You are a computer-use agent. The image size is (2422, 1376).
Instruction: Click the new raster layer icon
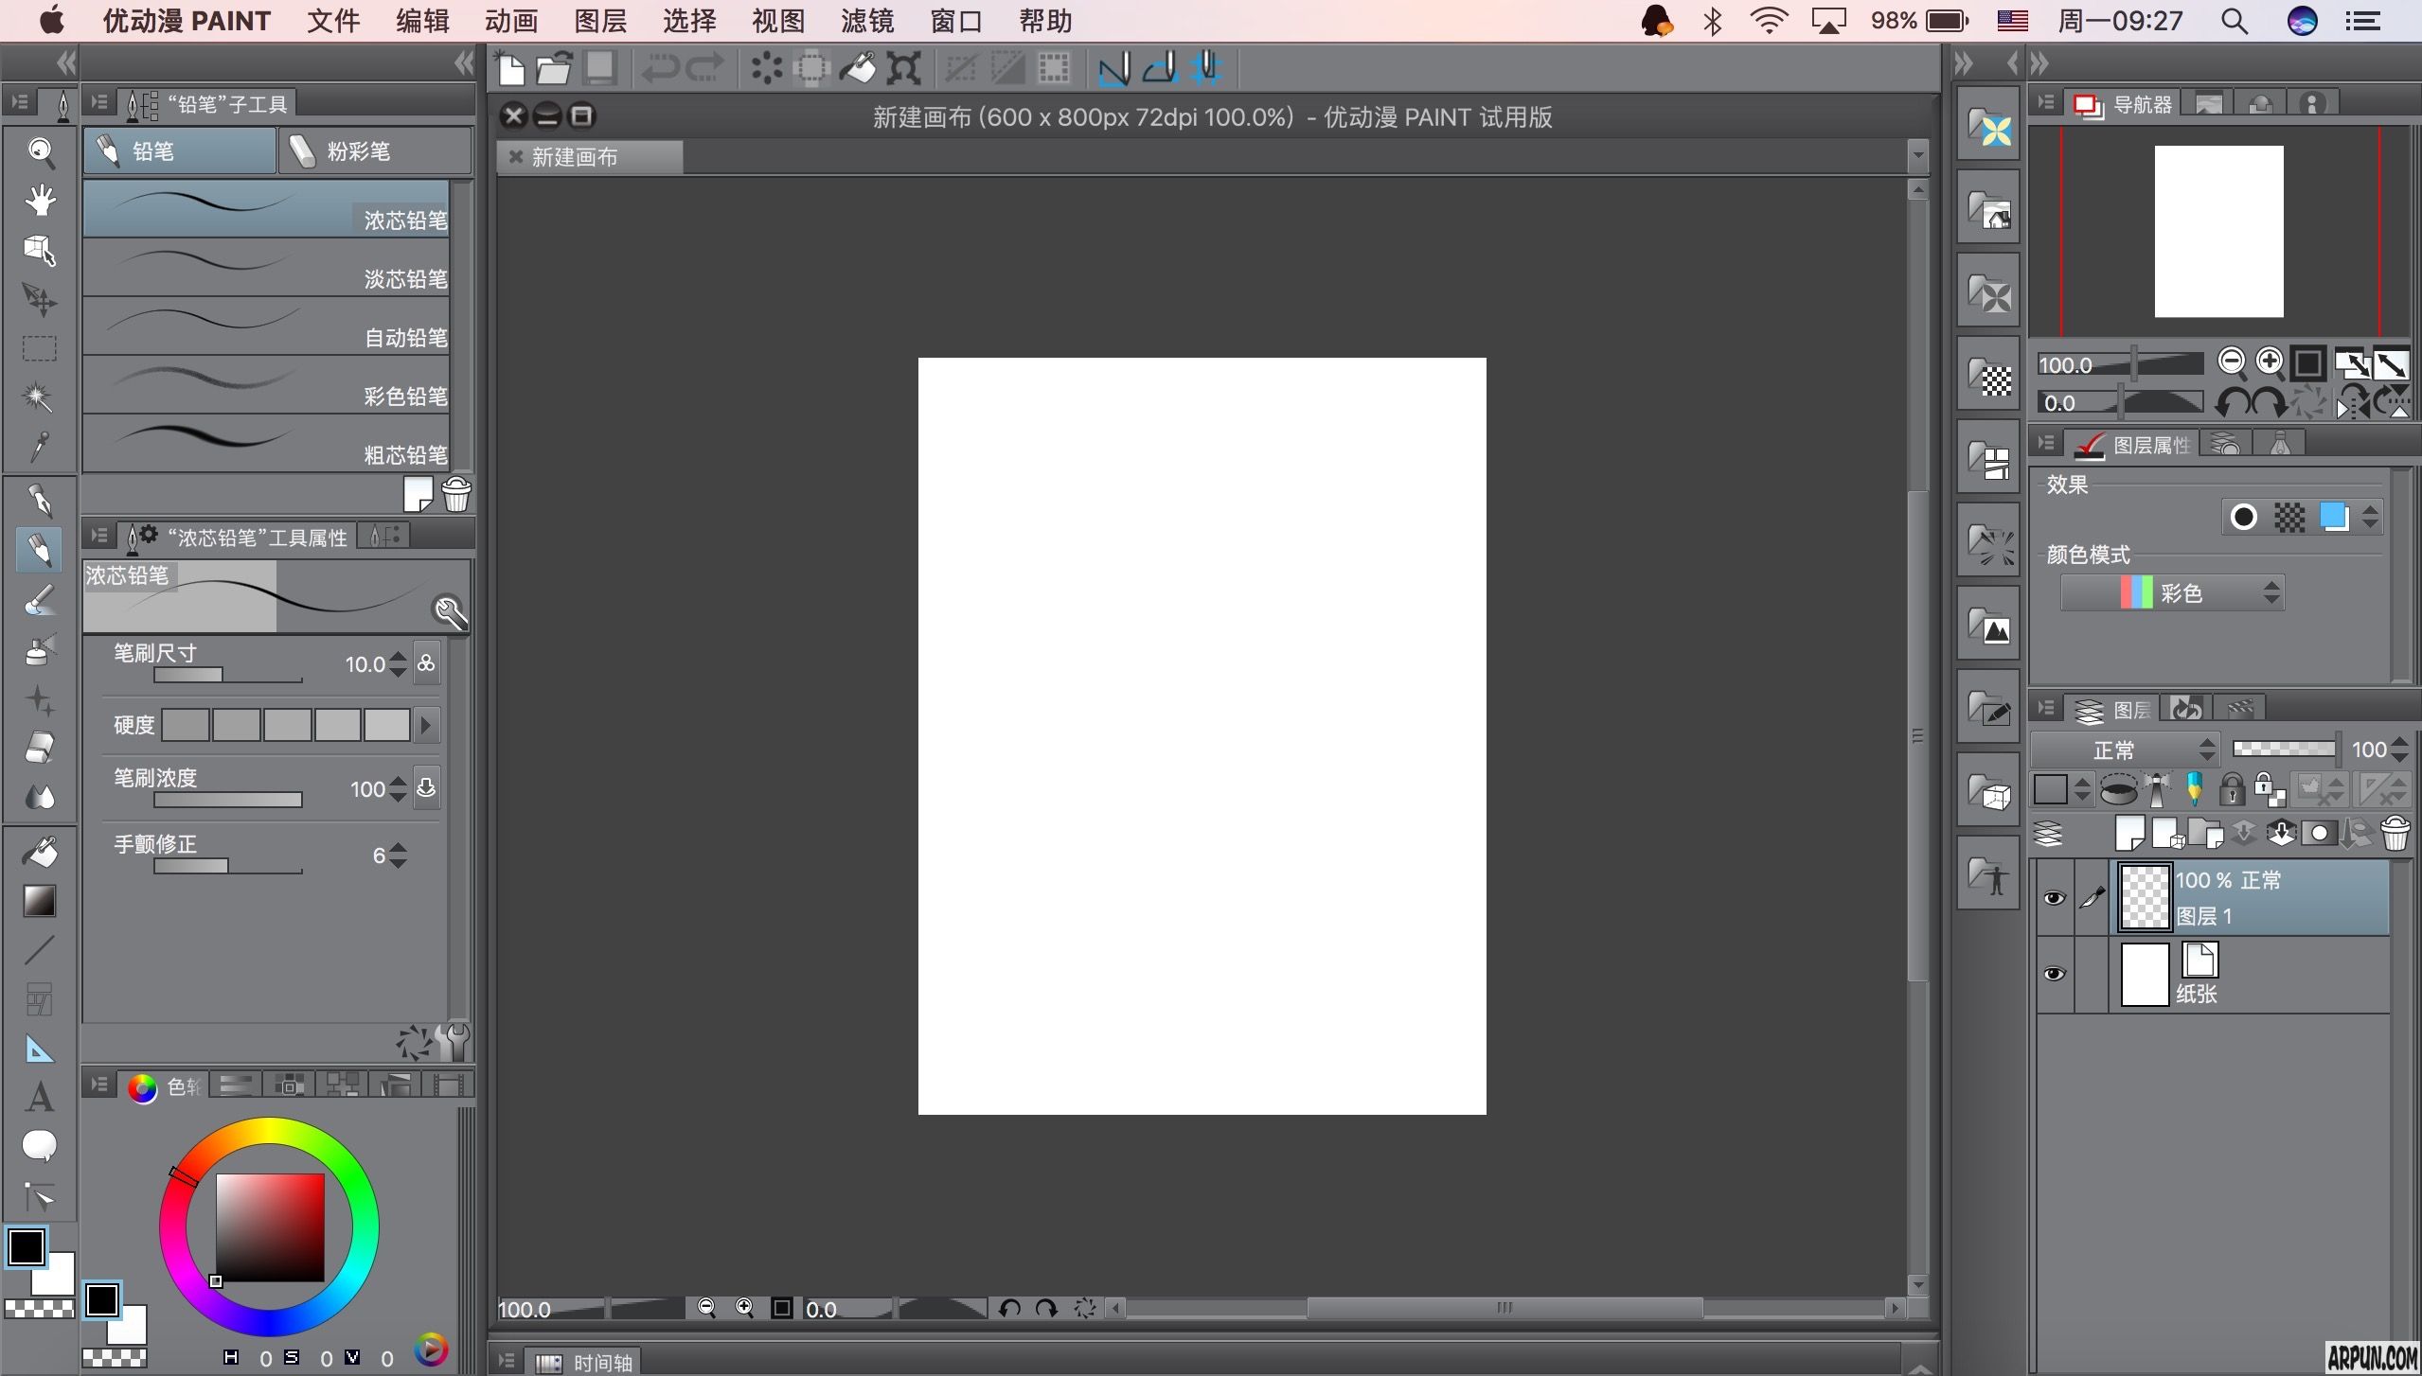click(2130, 833)
